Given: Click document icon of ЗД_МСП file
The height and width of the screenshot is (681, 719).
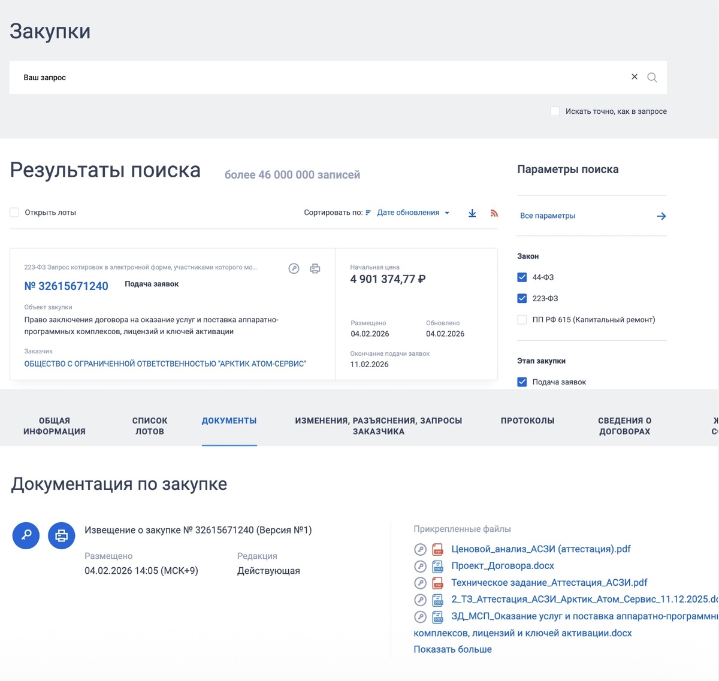Looking at the screenshot, I should tap(438, 617).
